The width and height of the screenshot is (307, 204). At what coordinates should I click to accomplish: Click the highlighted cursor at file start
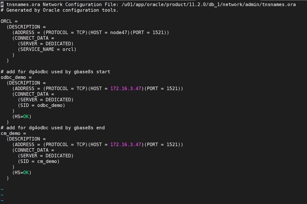click(2, 4)
